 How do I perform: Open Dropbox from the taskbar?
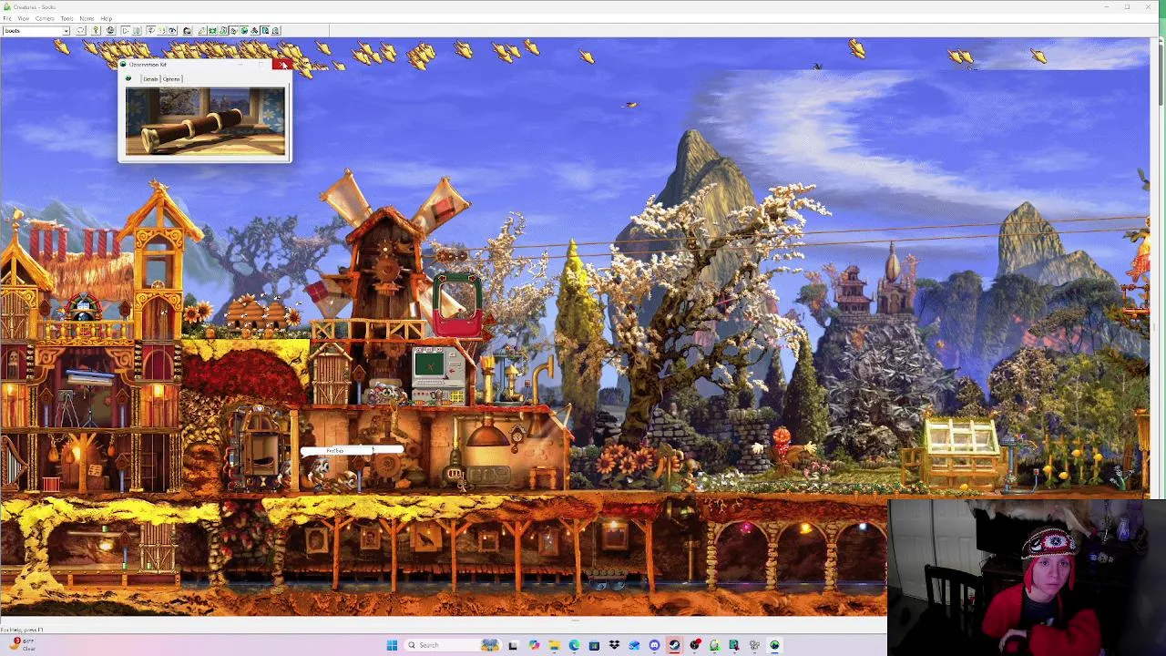point(614,645)
